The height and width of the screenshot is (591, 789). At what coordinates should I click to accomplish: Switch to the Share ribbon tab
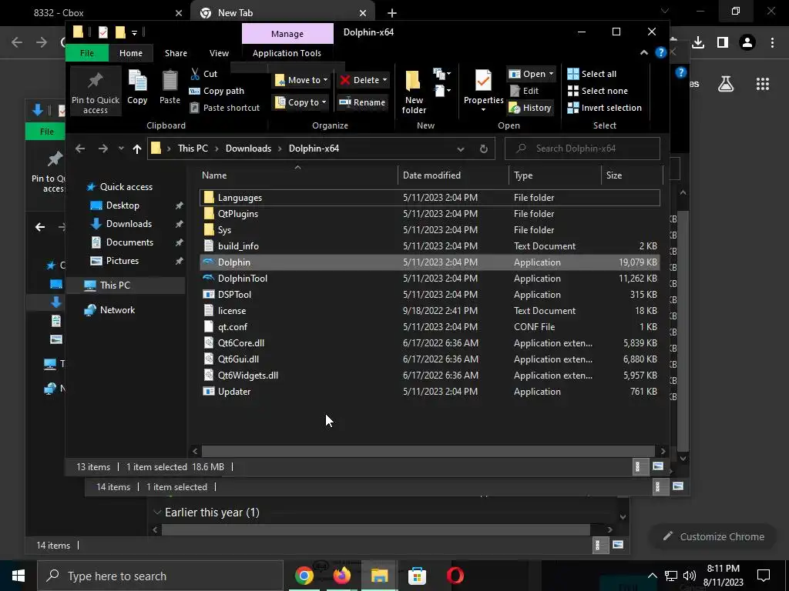[x=176, y=53]
